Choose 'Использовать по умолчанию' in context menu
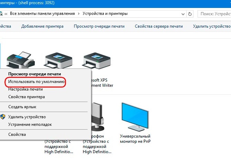 [x=36, y=82]
